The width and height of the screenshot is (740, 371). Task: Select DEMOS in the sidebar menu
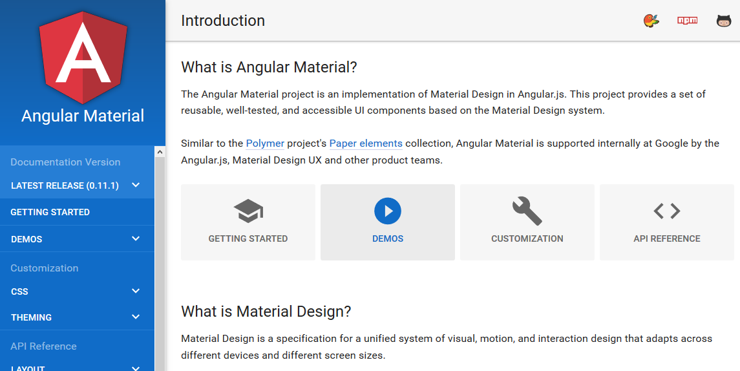[26, 239]
